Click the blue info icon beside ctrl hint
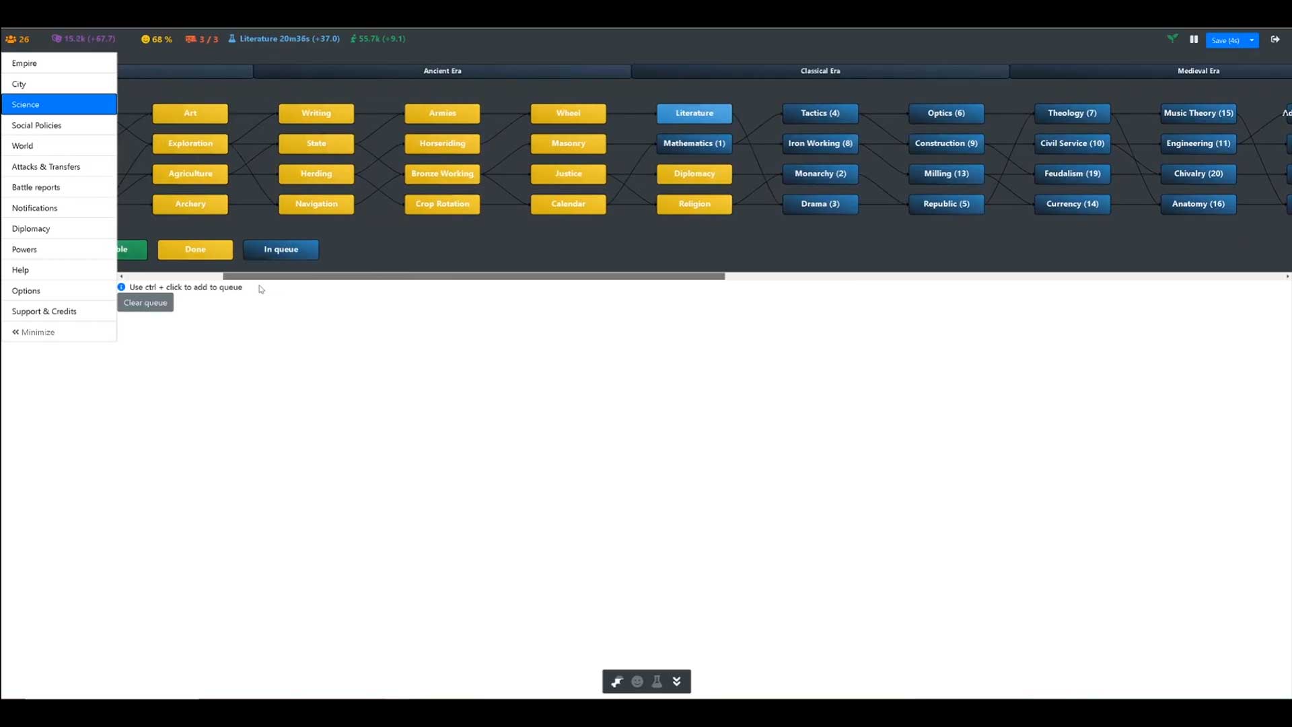This screenshot has width=1292, height=727. click(121, 287)
